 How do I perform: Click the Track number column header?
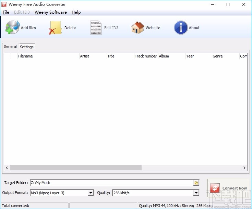(146, 56)
